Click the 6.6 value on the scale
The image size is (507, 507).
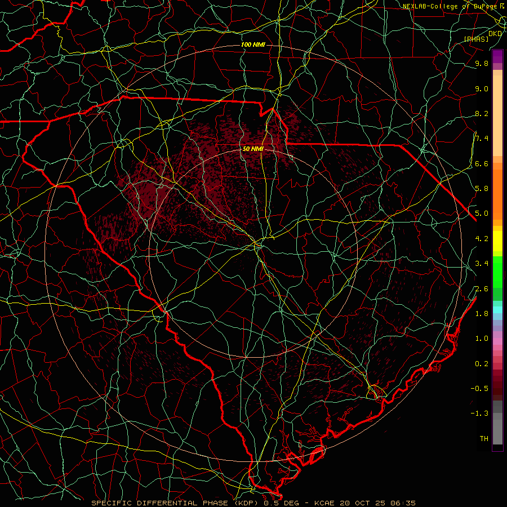tap(482, 163)
